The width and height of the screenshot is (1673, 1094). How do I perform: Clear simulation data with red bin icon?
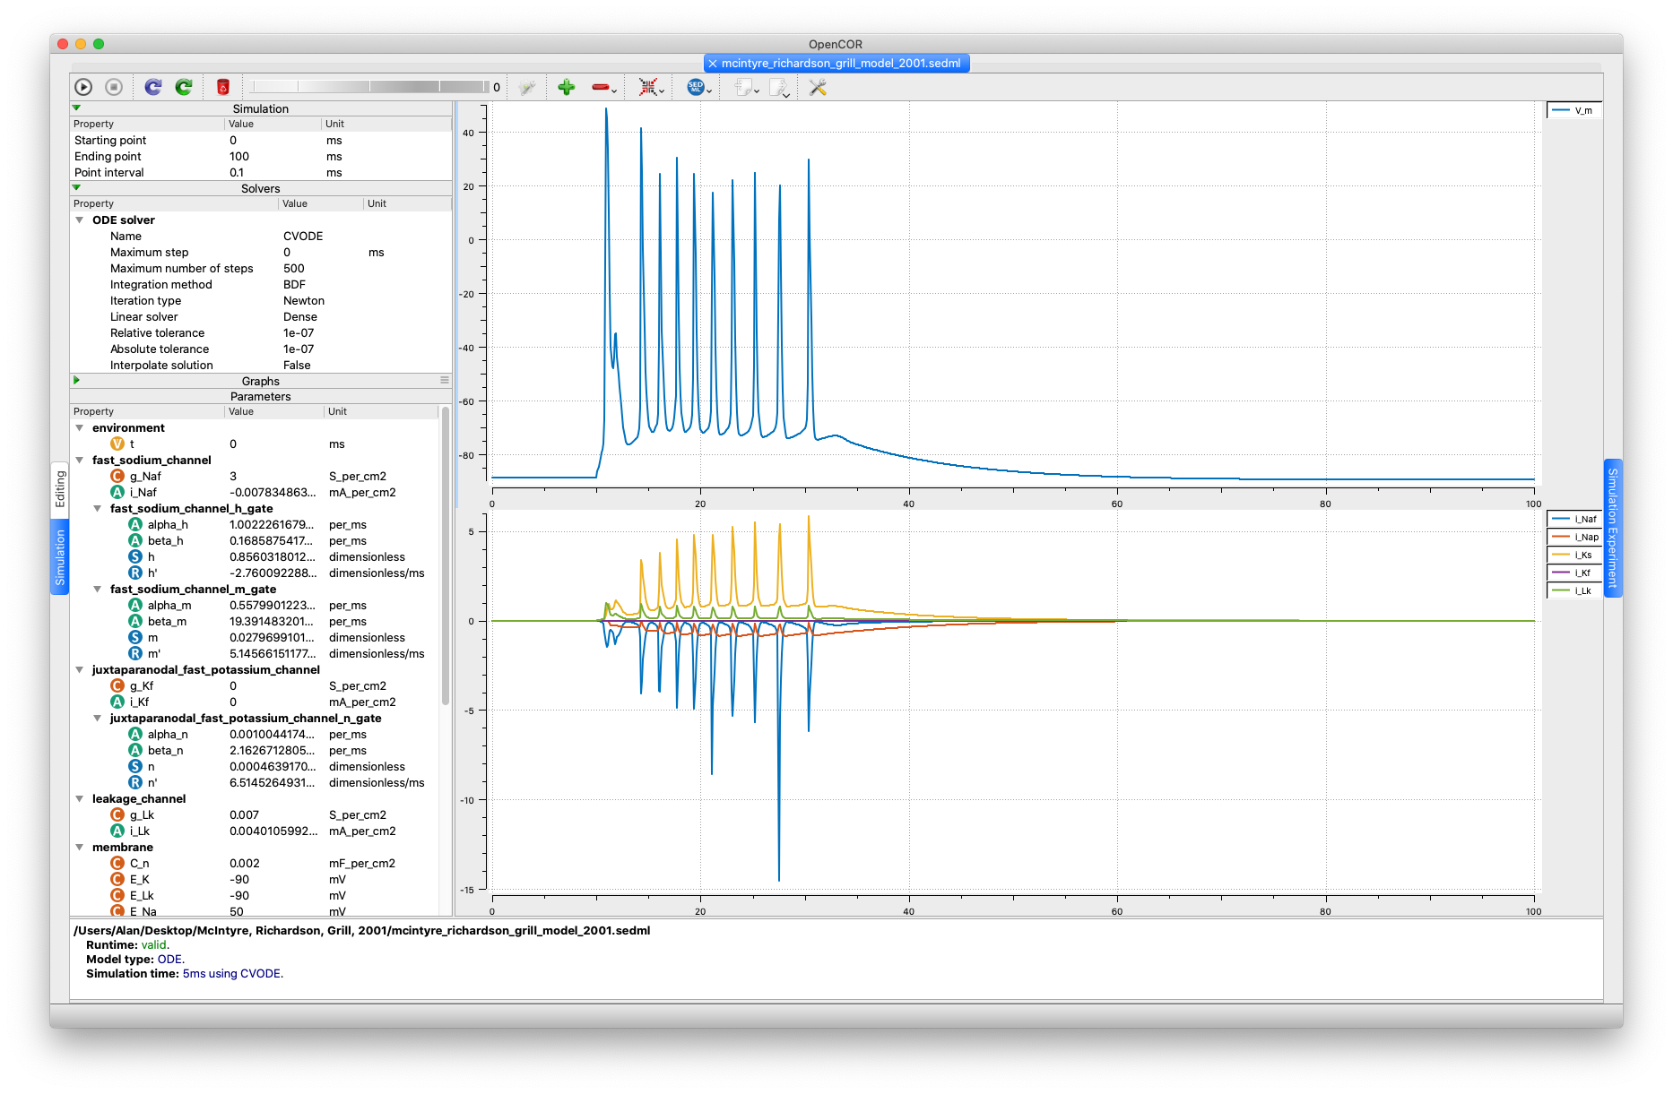click(223, 87)
